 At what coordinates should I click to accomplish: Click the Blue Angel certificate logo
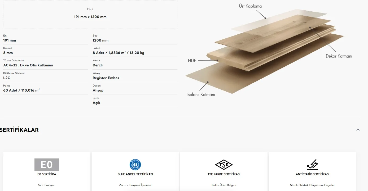coord(135,165)
